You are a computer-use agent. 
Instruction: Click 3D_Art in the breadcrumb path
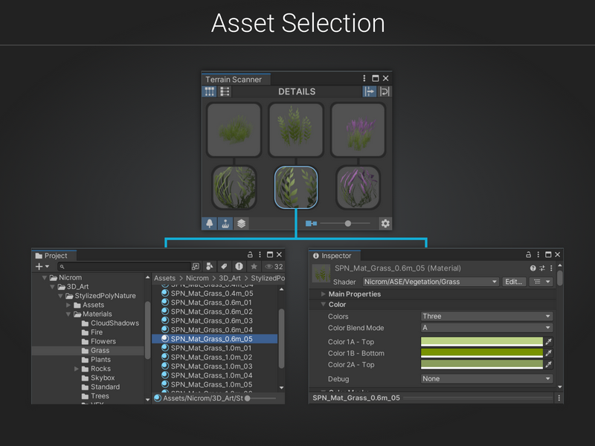(230, 278)
